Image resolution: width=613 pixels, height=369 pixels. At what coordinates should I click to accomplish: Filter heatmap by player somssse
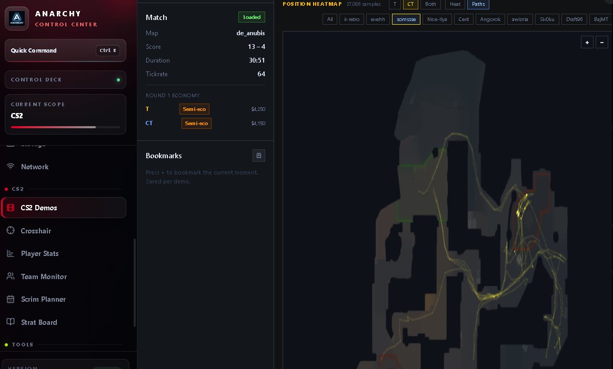pos(406,19)
